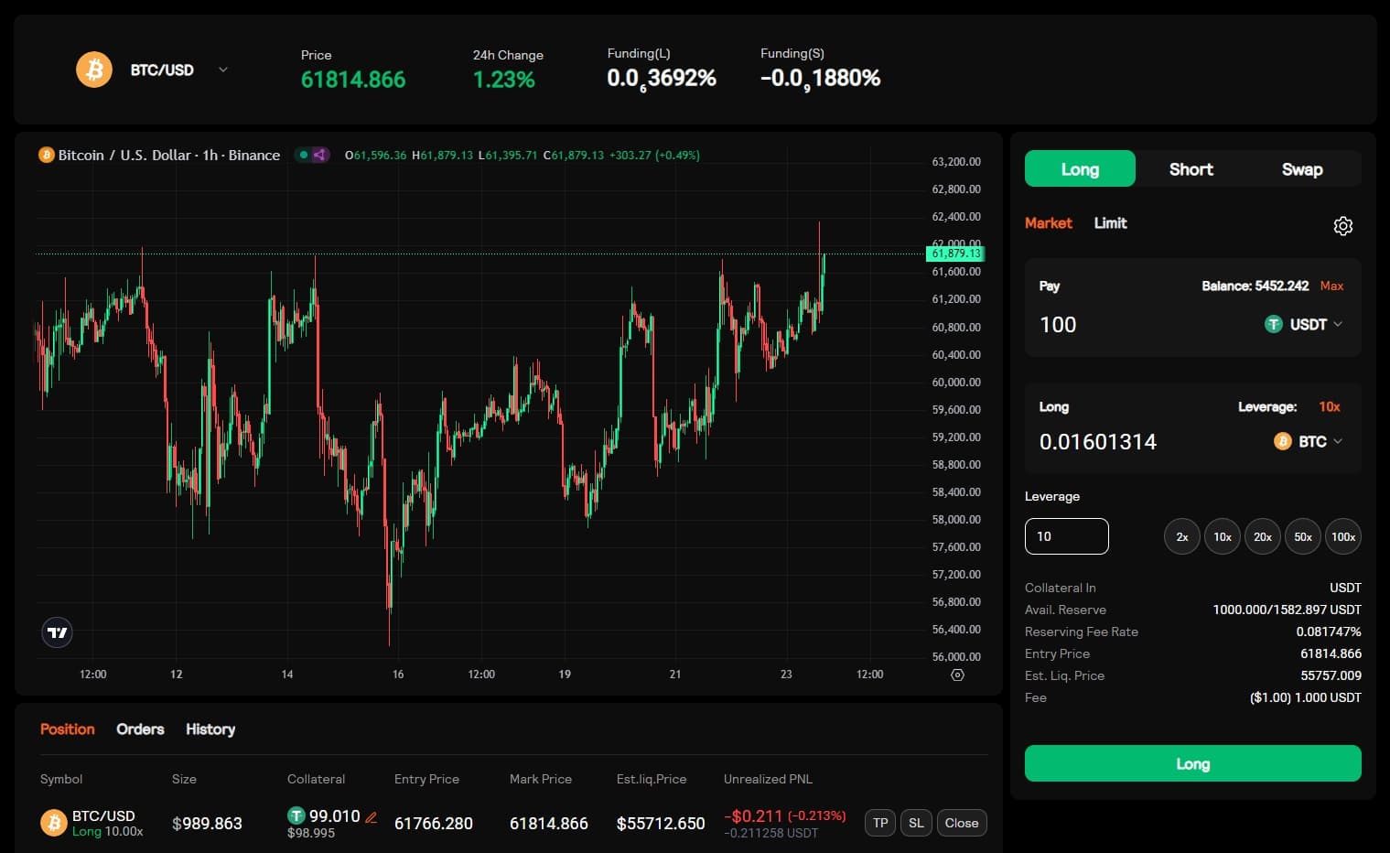This screenshot has height=853, width=1390.
Task: Switch order type to Limit
Action: point(1110,223)
